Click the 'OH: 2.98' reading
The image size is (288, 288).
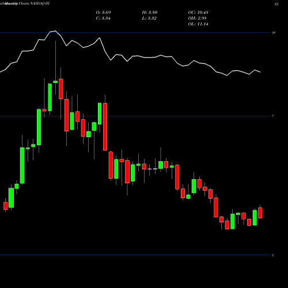pos(197,18)
